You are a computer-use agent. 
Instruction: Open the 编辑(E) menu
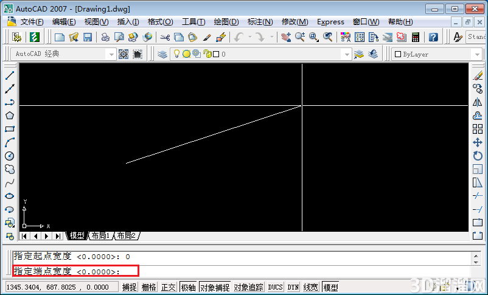[64, 22]
